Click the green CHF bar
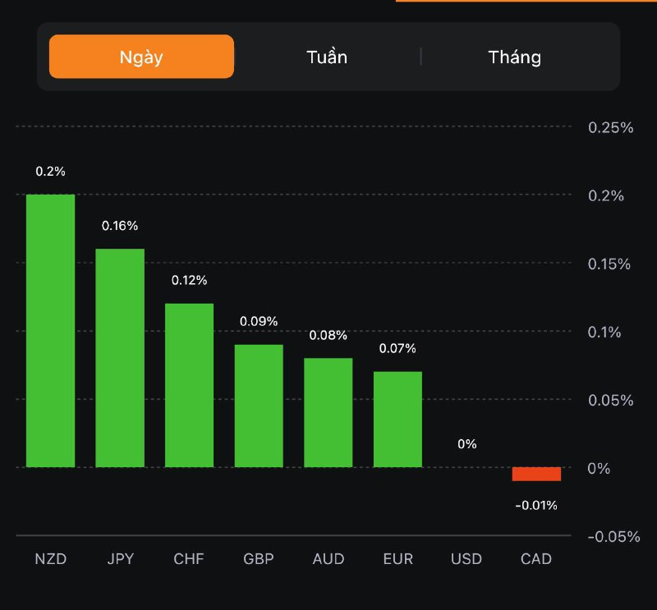The width and height of the screenshot is (657, 610). [x=189, y=385]
